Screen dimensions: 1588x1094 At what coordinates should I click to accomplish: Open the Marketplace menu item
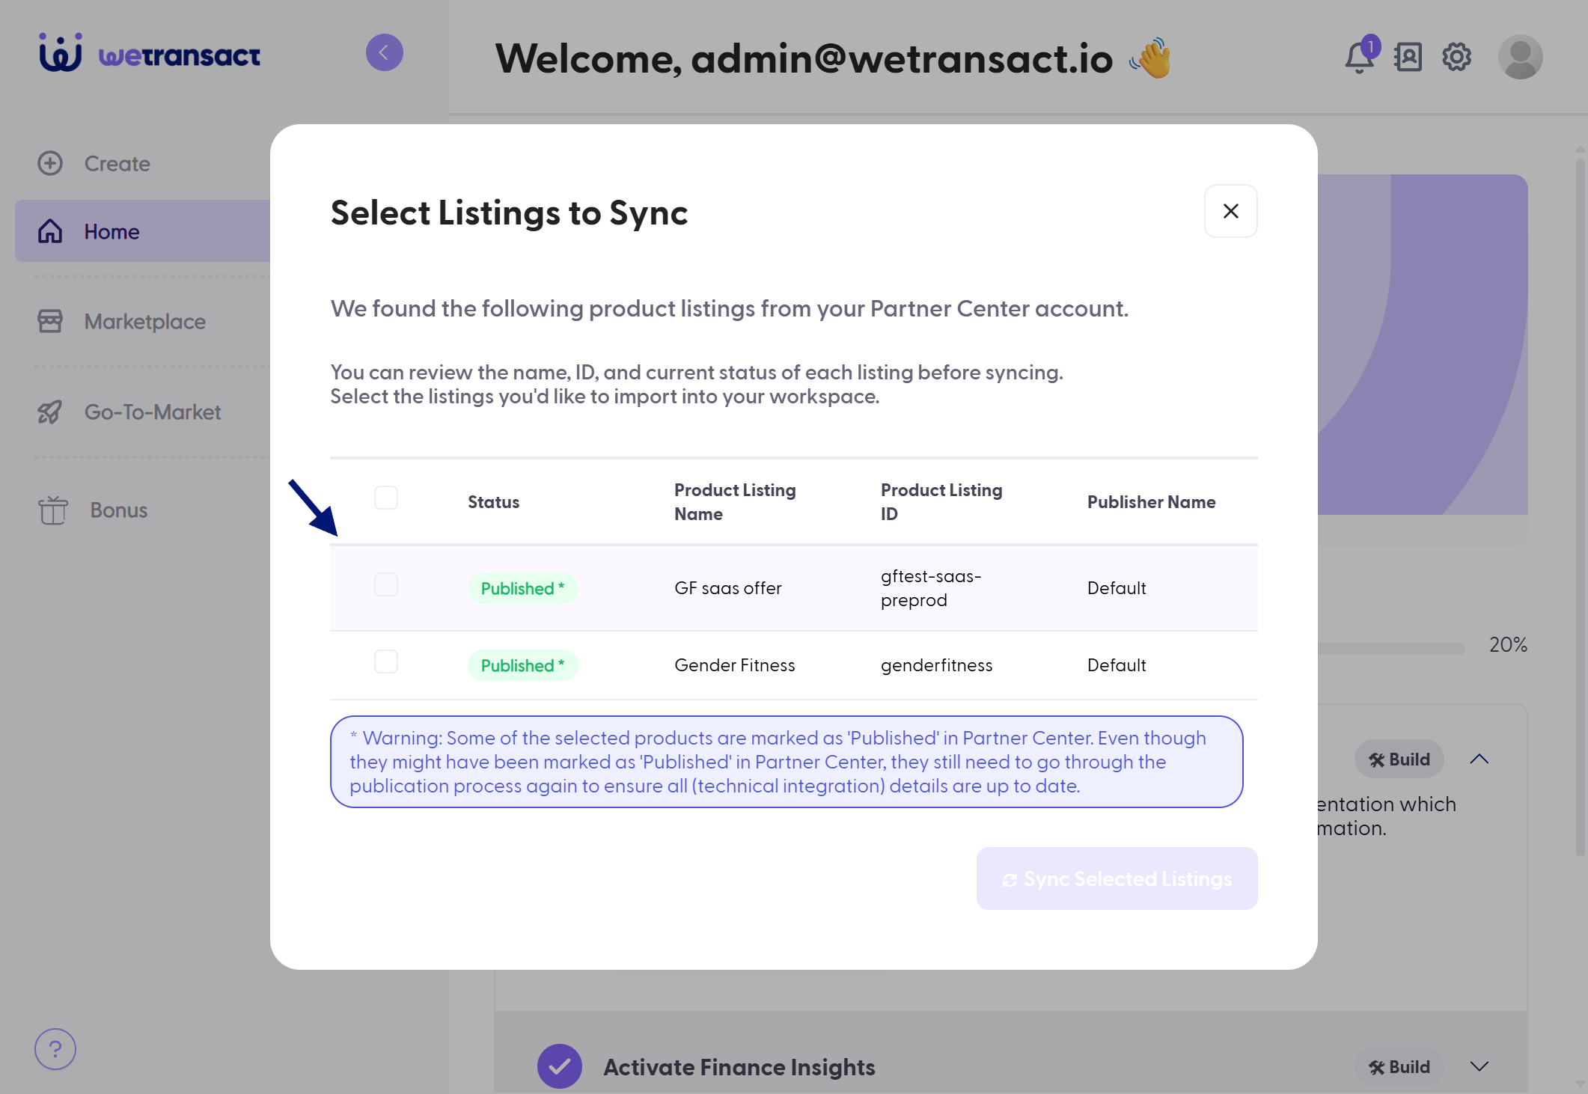click(x=144, y=321)
